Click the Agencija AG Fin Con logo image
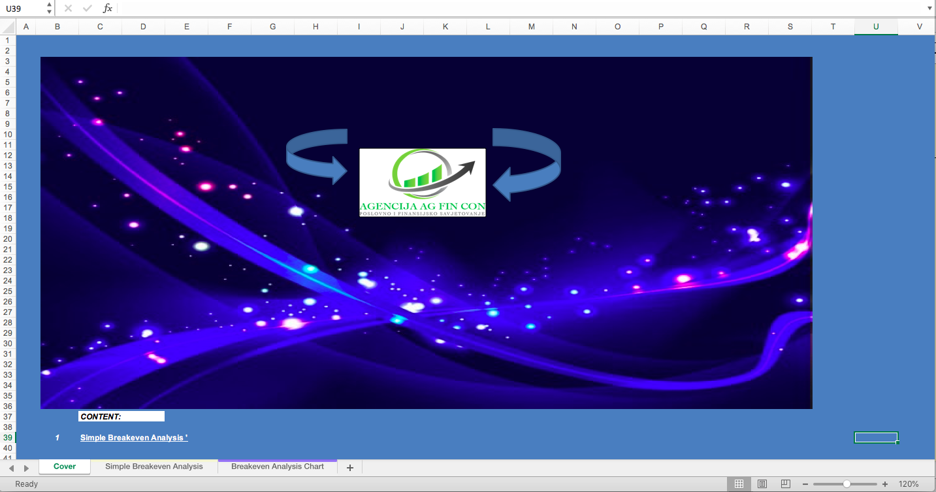 (x=423, y=182)
